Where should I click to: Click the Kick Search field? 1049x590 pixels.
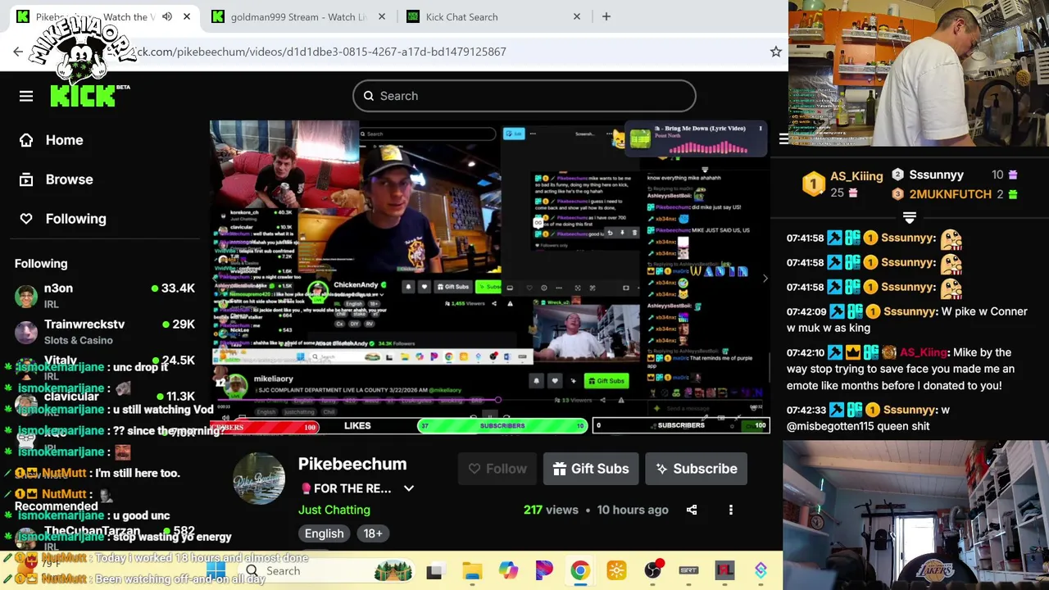524,96
